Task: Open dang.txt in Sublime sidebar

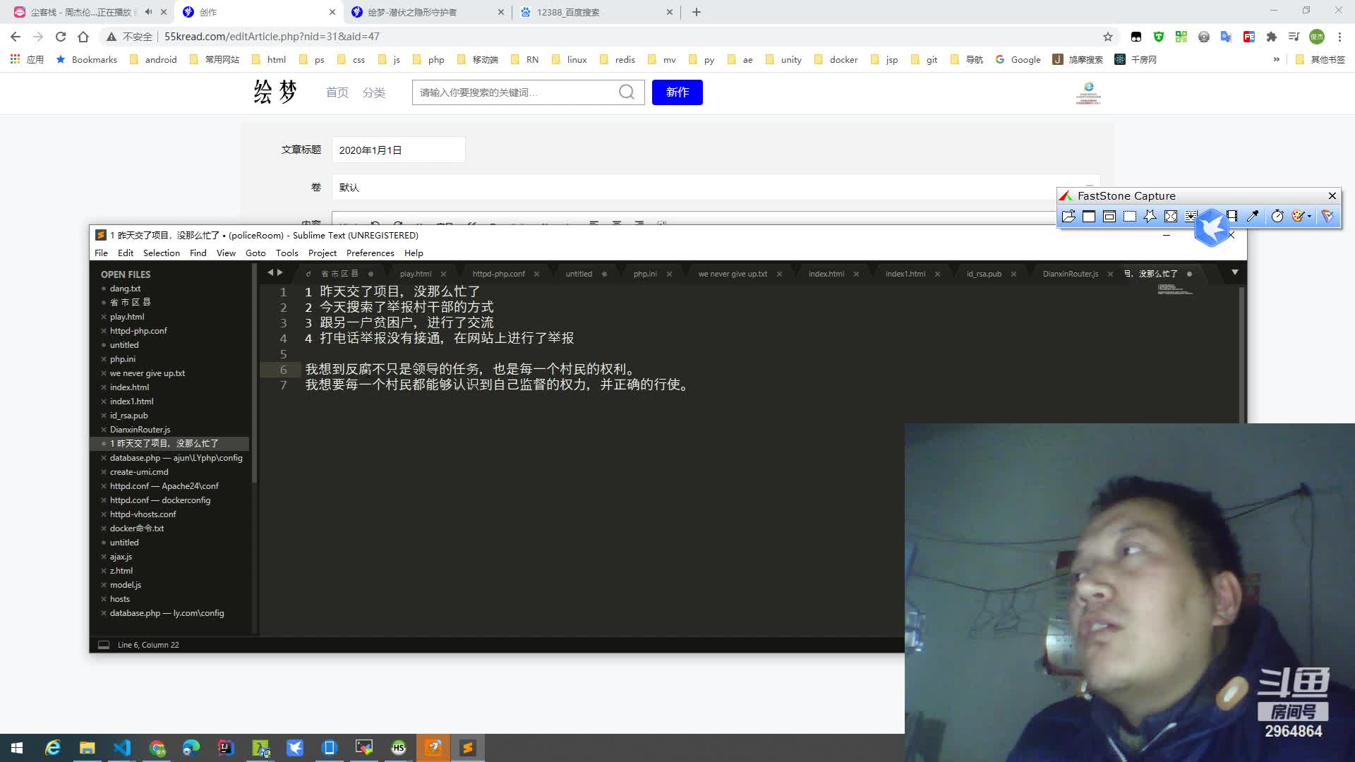Action: (x=125, y=289)
